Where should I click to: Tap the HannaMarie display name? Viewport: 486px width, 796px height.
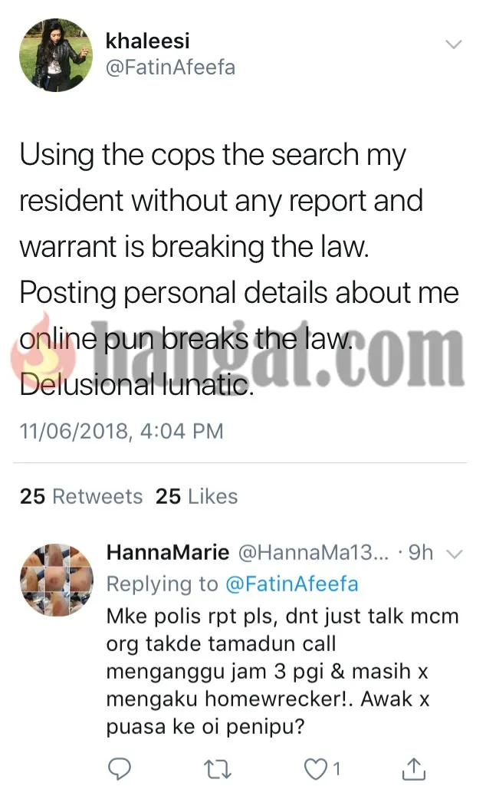168,552
